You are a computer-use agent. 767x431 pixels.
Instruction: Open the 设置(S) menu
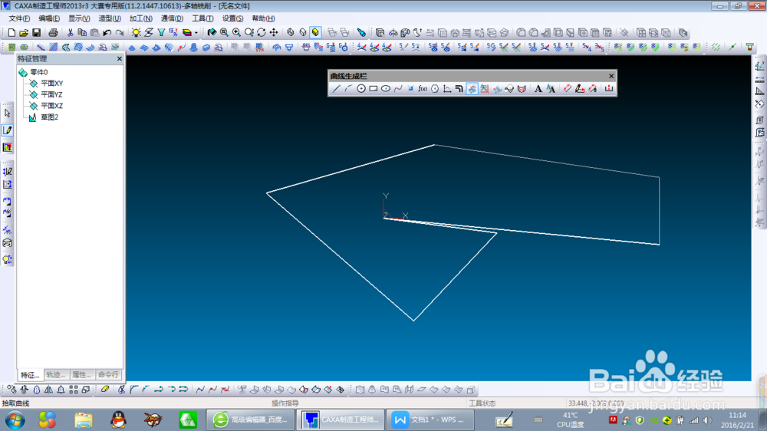232,18
